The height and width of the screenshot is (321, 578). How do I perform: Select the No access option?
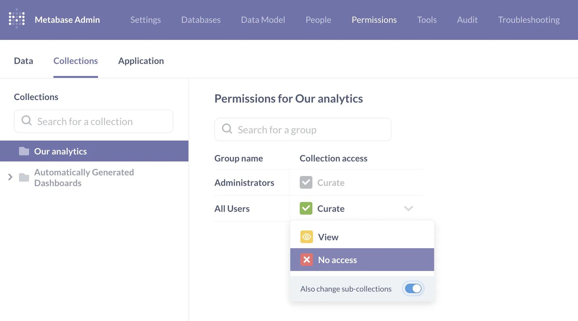click(337, 260)
